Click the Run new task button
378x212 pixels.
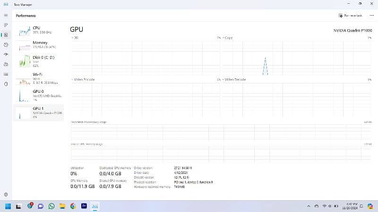(x=350, y=16)
